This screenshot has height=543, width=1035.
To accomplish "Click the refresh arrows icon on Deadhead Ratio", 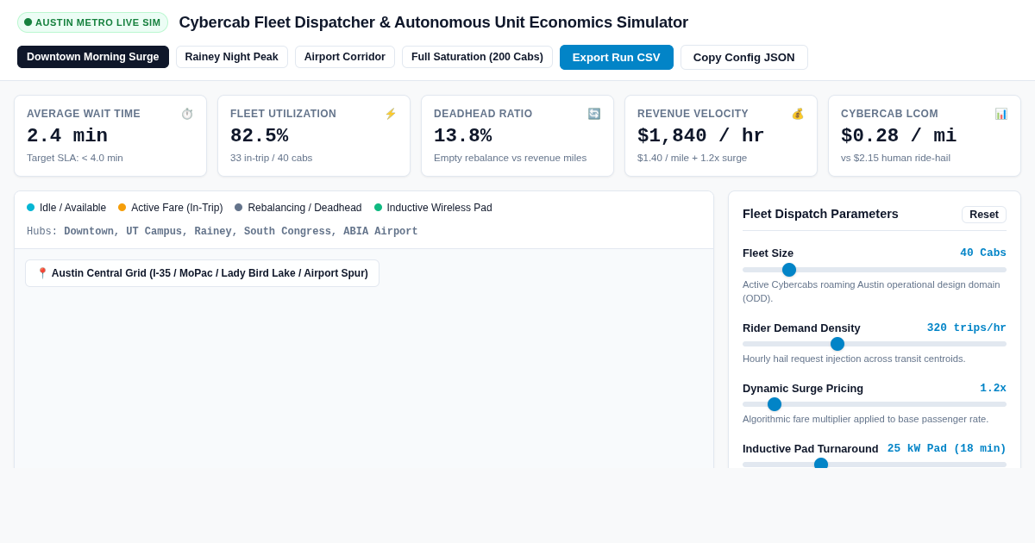I will click(594, 114).
